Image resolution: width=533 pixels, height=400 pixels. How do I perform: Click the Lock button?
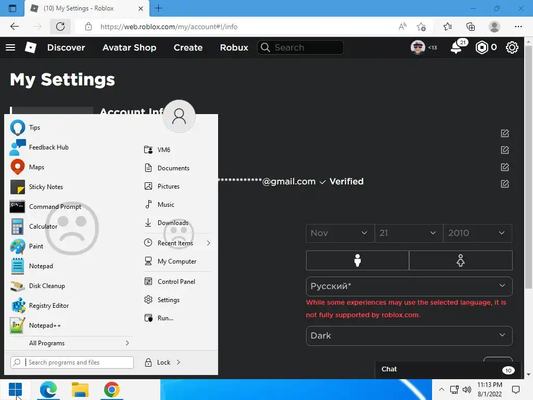[x=157, y=362]
